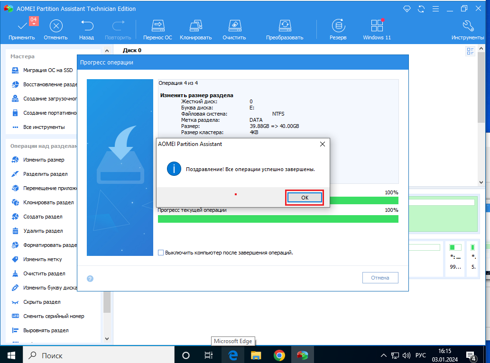Click the sidebar scrollbar thumb

pyautogui.click(x=107, y=302)
